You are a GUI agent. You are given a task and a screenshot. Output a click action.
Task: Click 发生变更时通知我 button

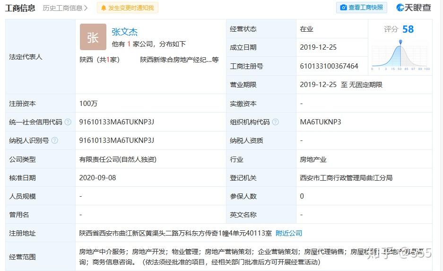tap(128, 8)
